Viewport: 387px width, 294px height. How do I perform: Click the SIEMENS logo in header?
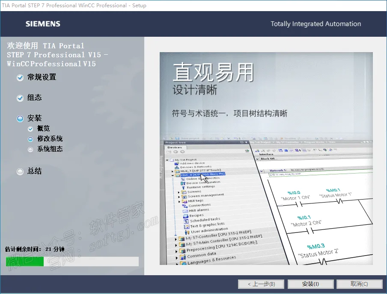(43, 24)
